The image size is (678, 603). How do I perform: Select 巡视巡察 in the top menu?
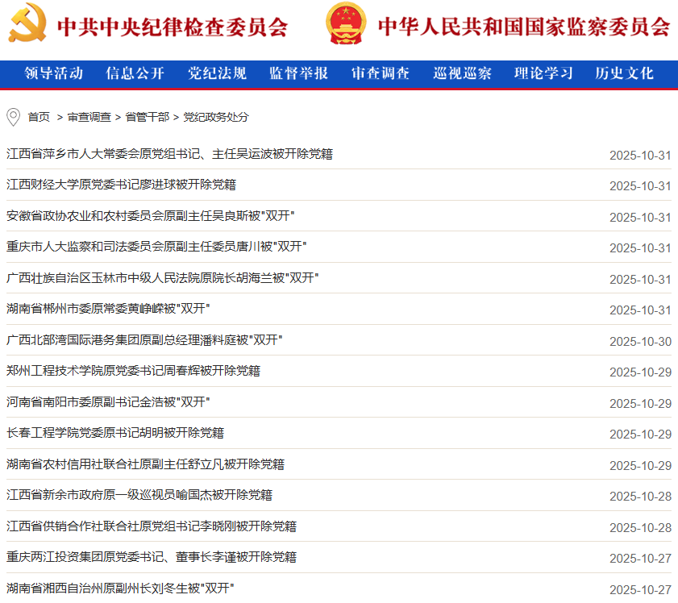(462, 73)
